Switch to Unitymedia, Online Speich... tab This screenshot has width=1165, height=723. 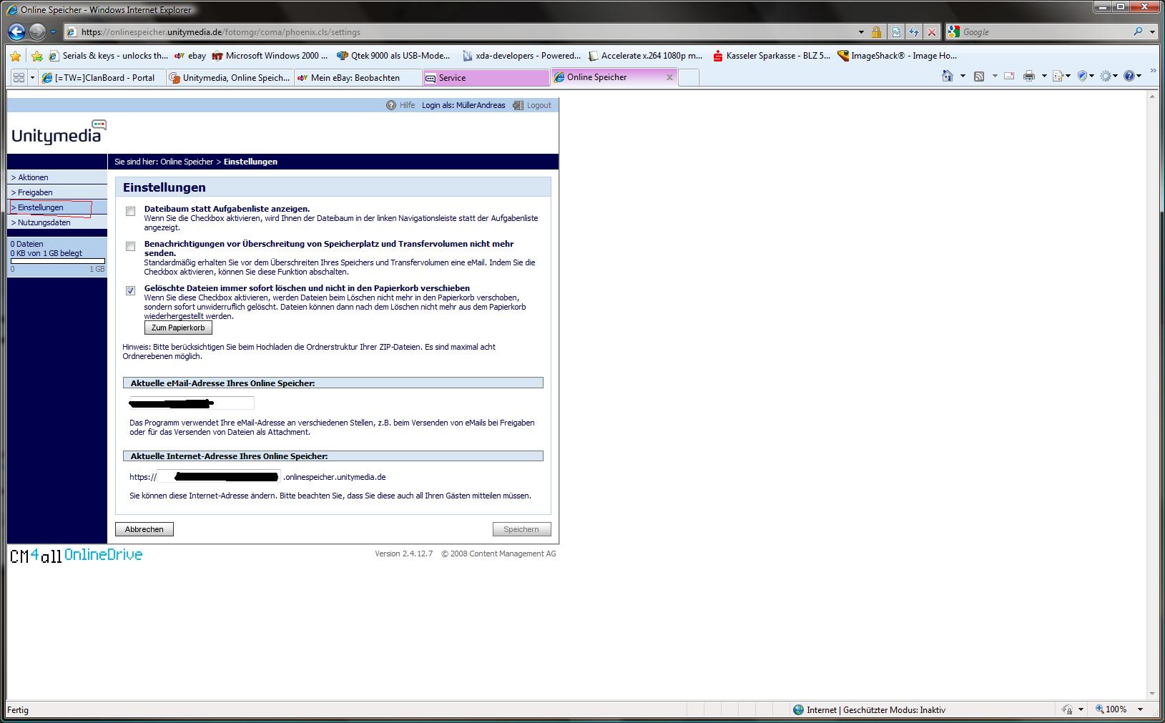[x=230, y=77]
